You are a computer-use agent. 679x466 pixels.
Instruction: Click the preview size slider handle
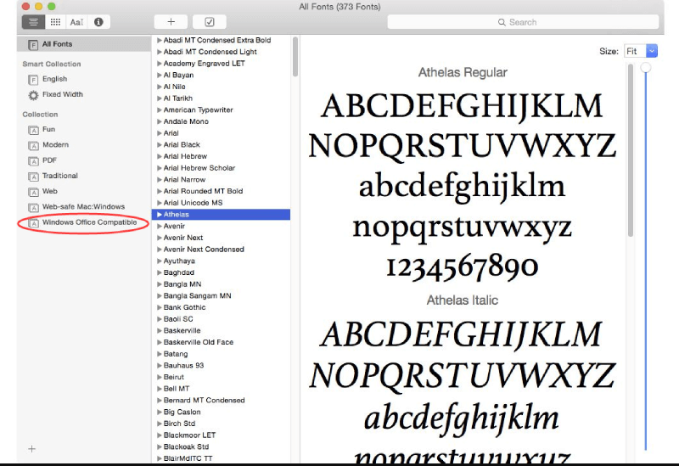pos(646,67)
